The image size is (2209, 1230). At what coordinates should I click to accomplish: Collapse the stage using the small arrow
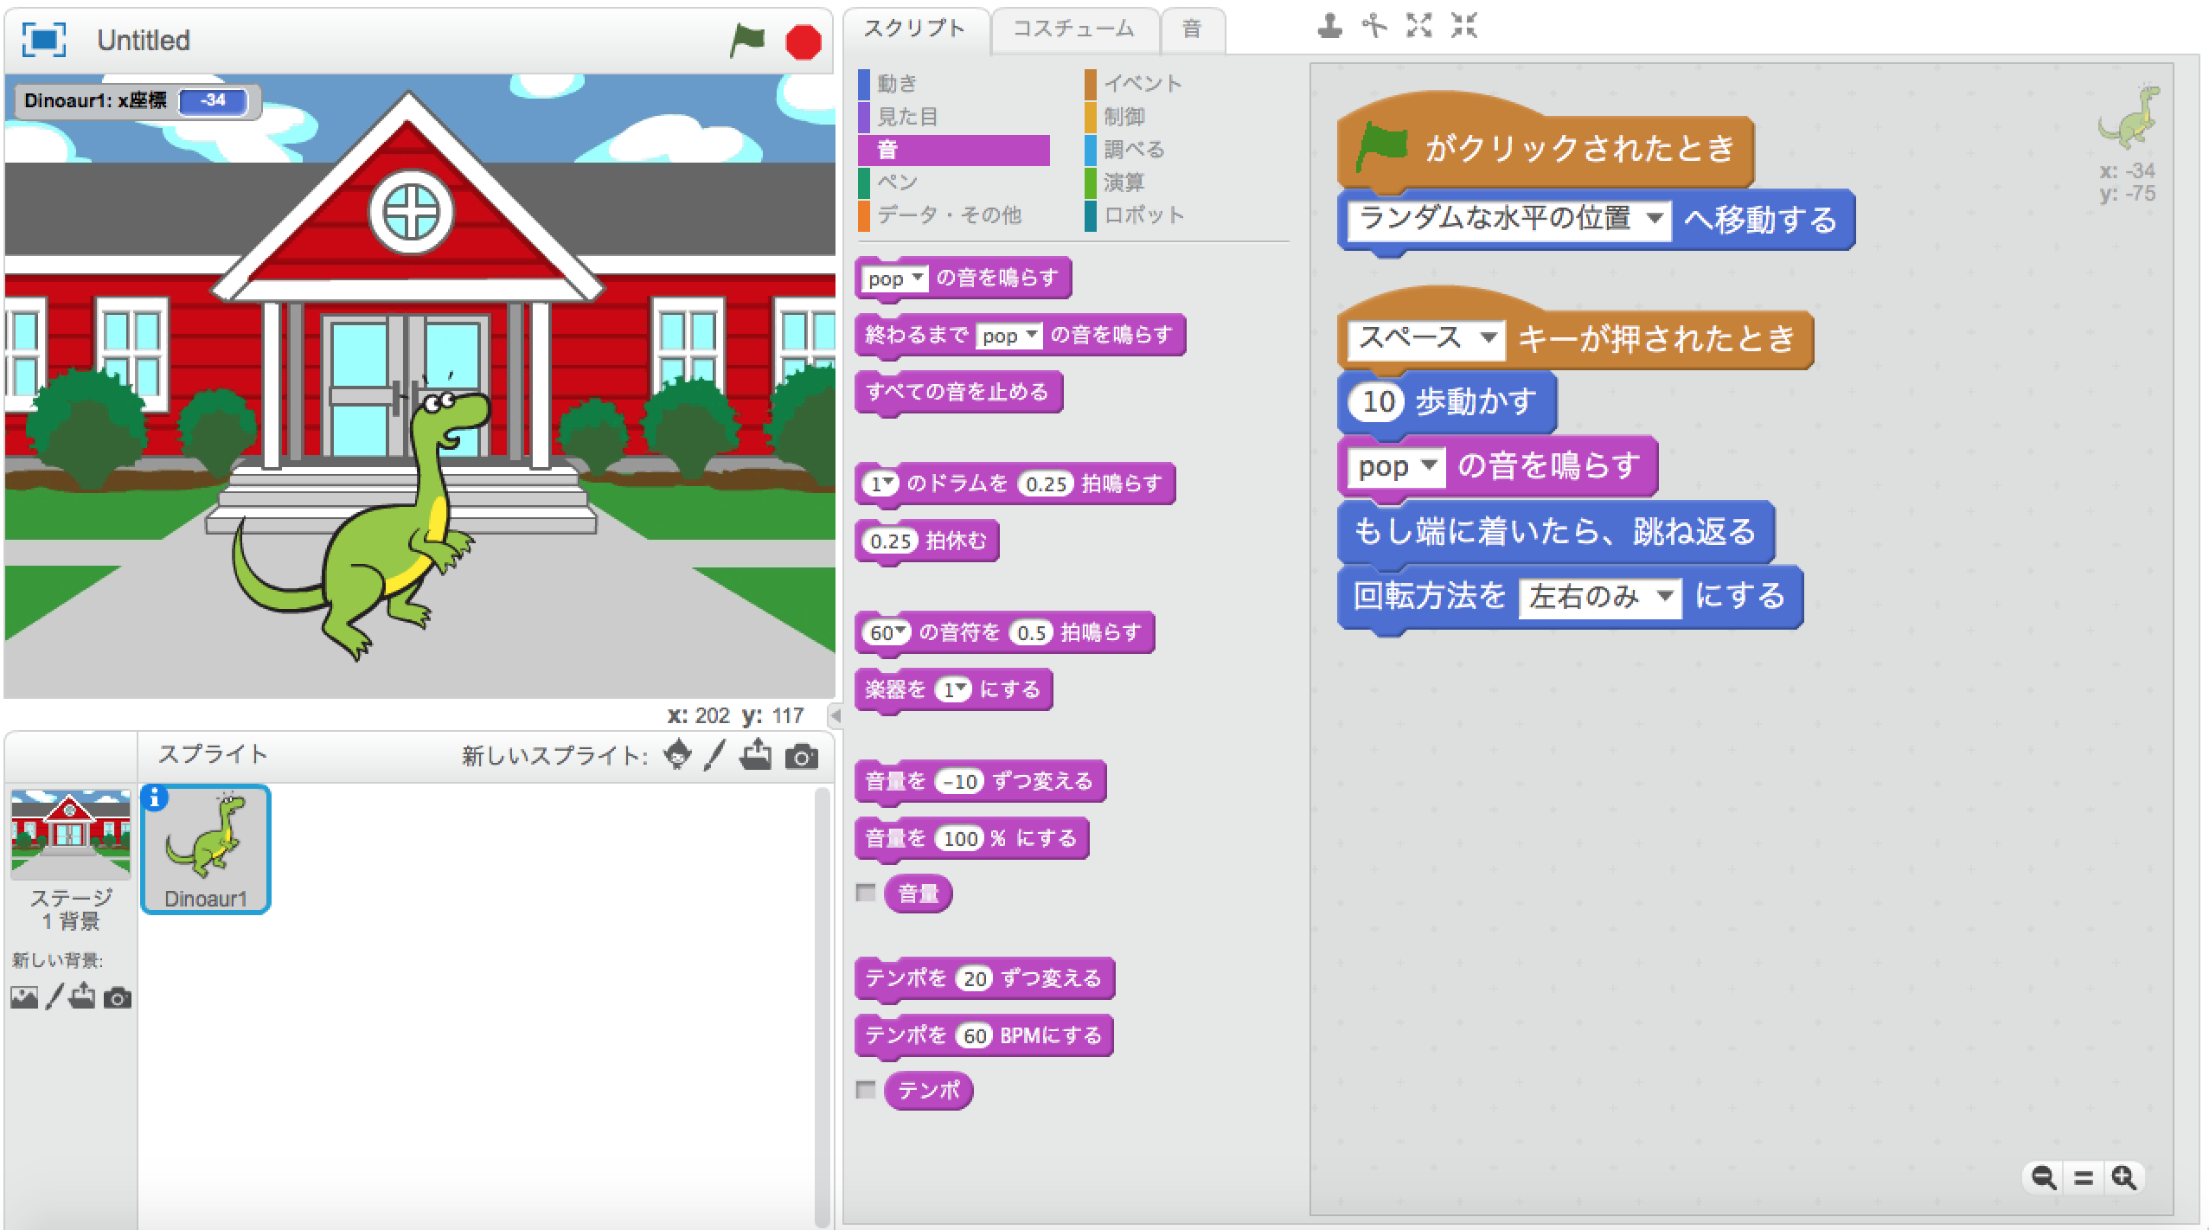[x=835, y=715]
